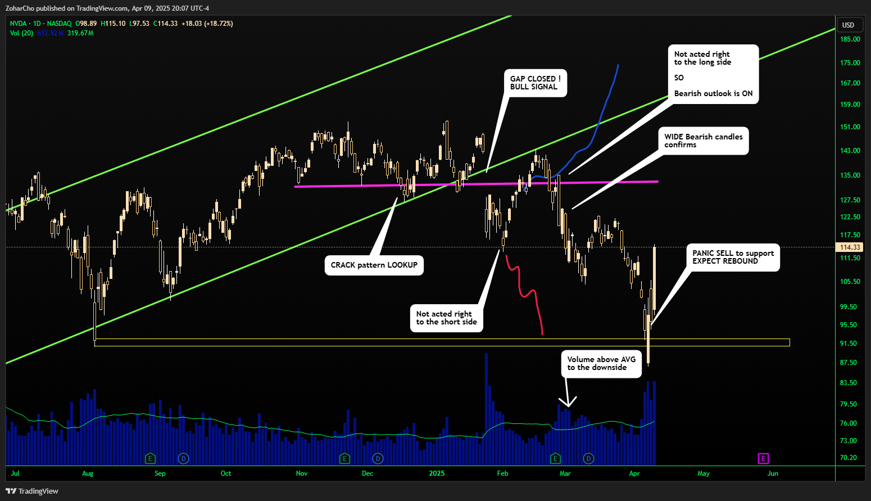Select the 'PANIC SELL to support EXPECT REBOUND' callout
This screenshot has width=871, height=501.
(733, 258)
